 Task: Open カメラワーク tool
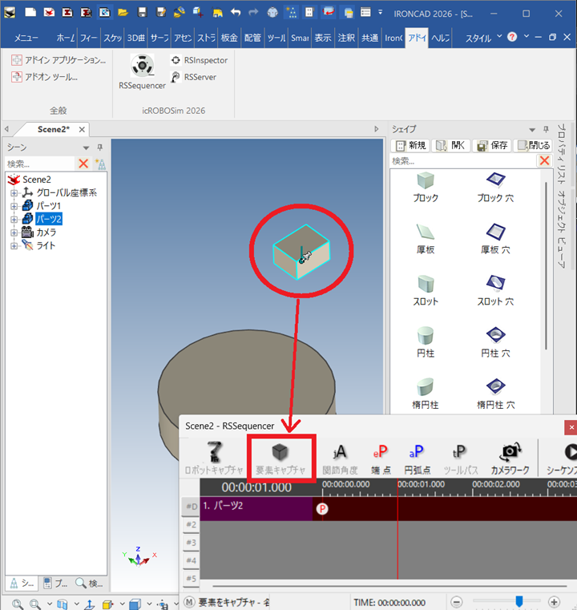pos(510,459)
